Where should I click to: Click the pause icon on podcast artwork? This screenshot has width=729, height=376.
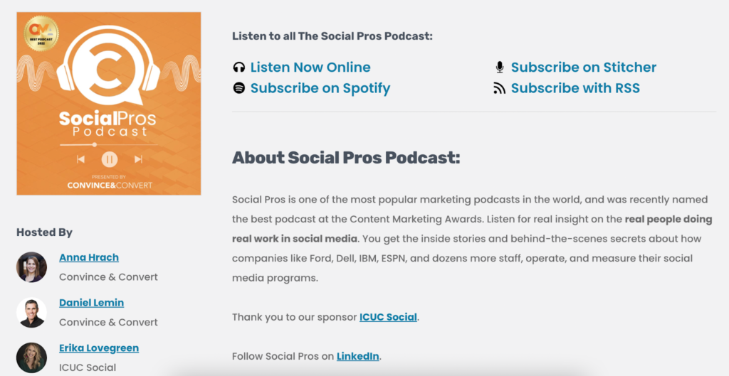(x=109, y=159)
